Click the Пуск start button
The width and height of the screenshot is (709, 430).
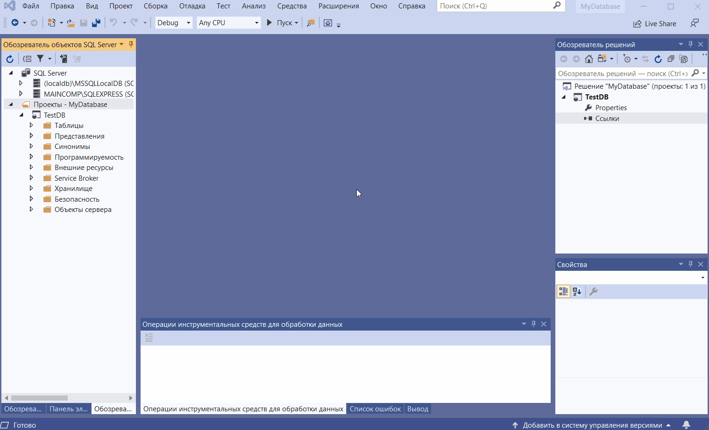pyautogui.click(x=280, y=23)
